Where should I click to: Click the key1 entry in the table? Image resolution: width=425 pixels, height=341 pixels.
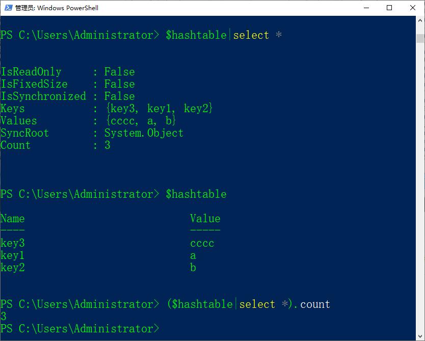click(13, 255)
